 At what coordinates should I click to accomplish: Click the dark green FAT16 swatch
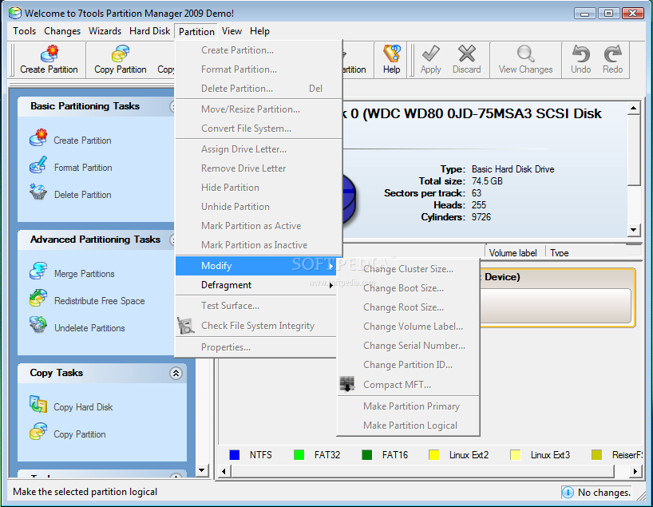coord(367,455)
